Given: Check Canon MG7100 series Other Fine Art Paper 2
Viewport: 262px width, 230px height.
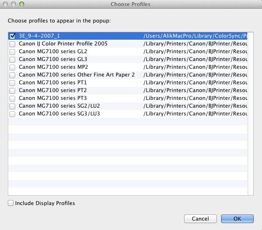Looking at the screenshot, I should (12, 75).
